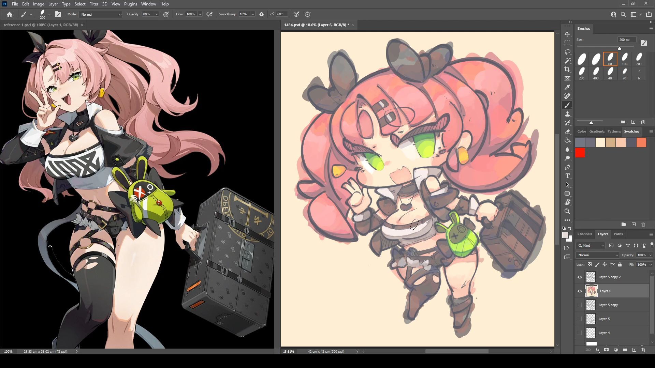The width and height of the screenshot is (655, 368).
Task: Select the Type tool
Action: point(567,176)
